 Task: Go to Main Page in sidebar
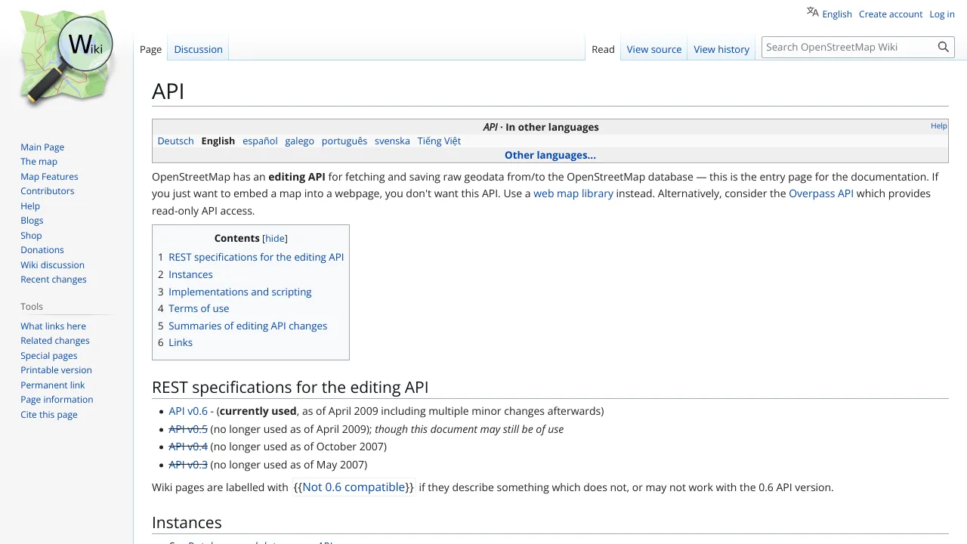click(x=42, y=147)
